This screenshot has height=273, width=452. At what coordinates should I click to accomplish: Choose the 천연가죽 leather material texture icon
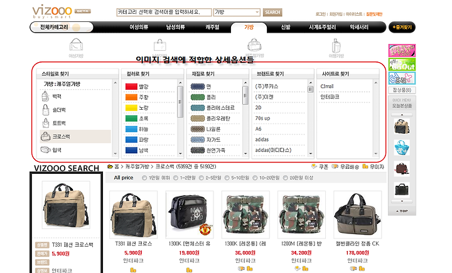click(198, 150)
